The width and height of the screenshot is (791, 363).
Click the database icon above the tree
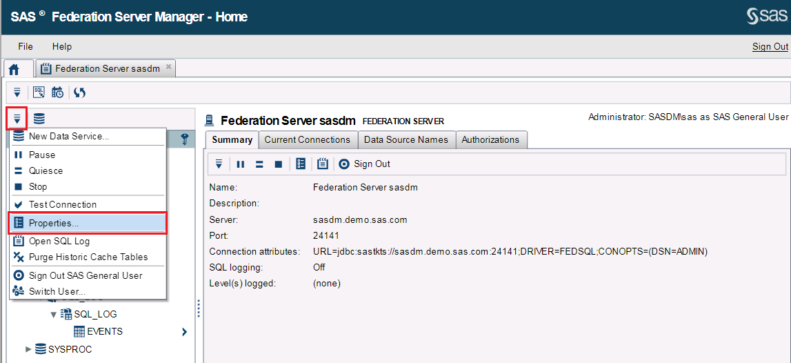pyautogui.click(x=39, y=119)
